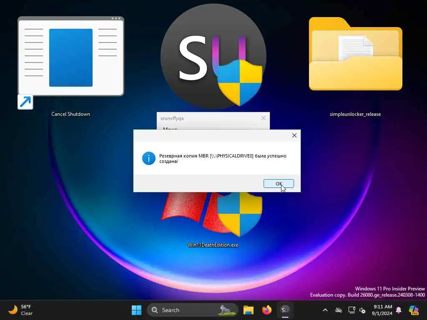Close the MBR backup message dialog
The image size is (427, 320).
[x=294, y=135]
